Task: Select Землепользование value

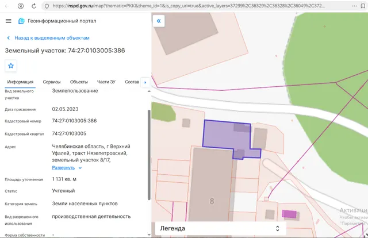Action: pos(75,91)
